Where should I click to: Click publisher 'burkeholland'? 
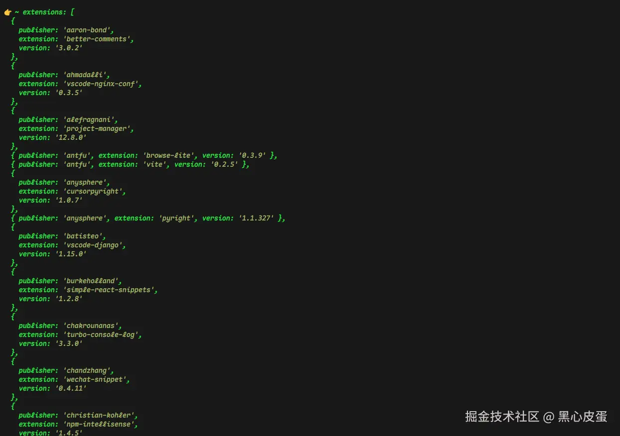pos(90,281)
